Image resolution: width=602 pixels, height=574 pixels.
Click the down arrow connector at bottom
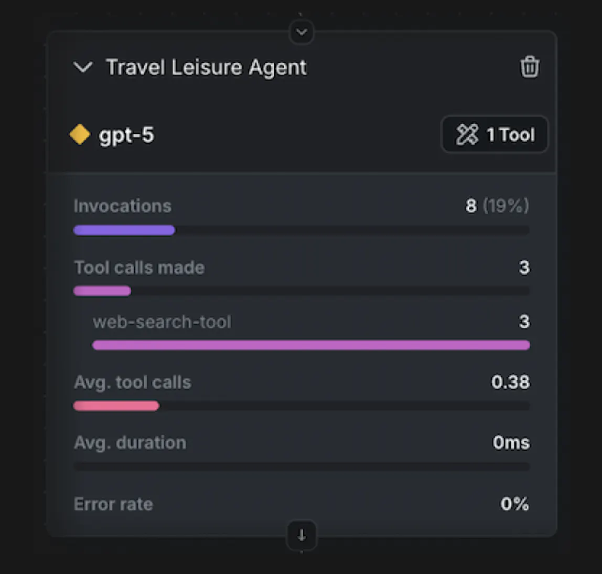tap(302, 535)
